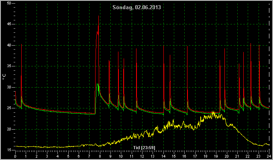The width and height of the screenshot is (273, 160).
Task: Click the date title Söndag, 02.06.2013
Action: click(x=136, y=7)
